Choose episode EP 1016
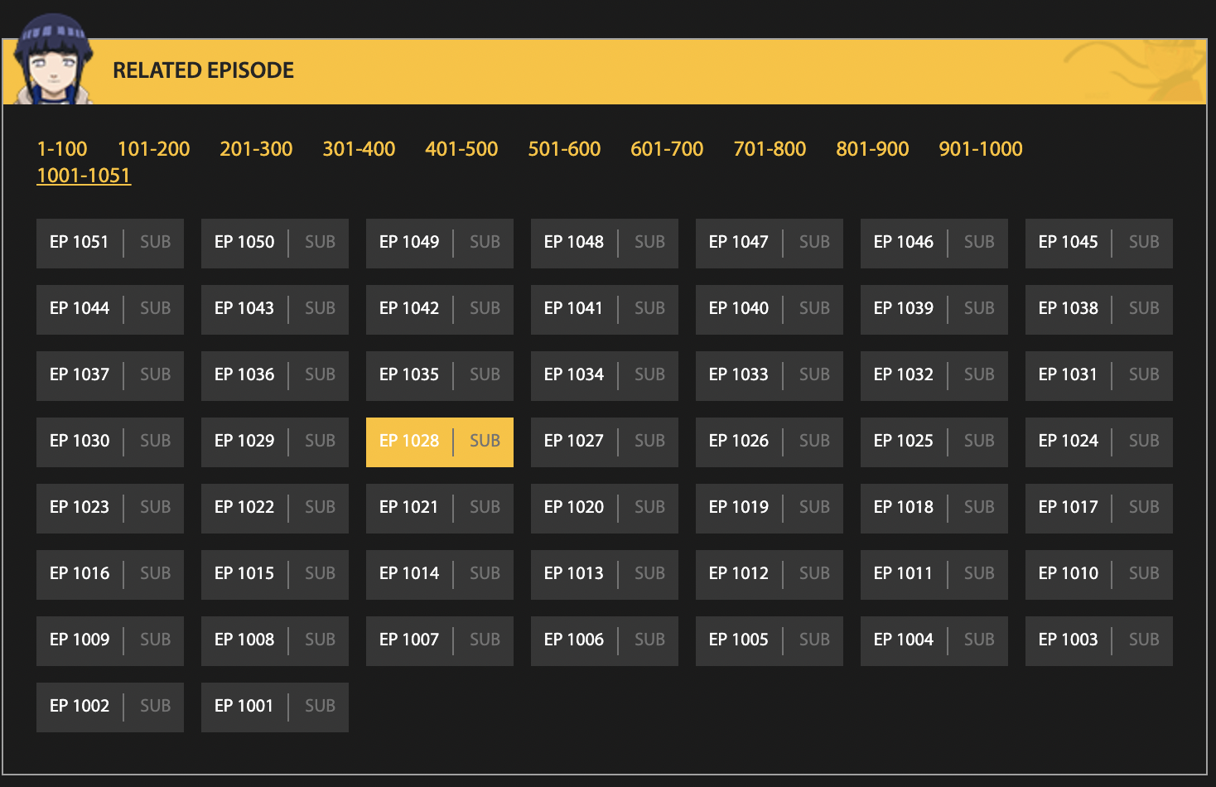The image size is (1216, 787). pyautogui.click(x=110, y=575)
